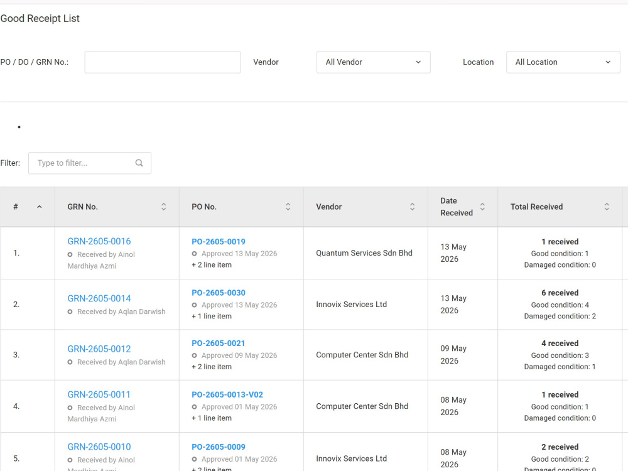Open purchase order PO-2605-0009
Image resolution: width=628 pixels, height=471 pixels.
219,447
